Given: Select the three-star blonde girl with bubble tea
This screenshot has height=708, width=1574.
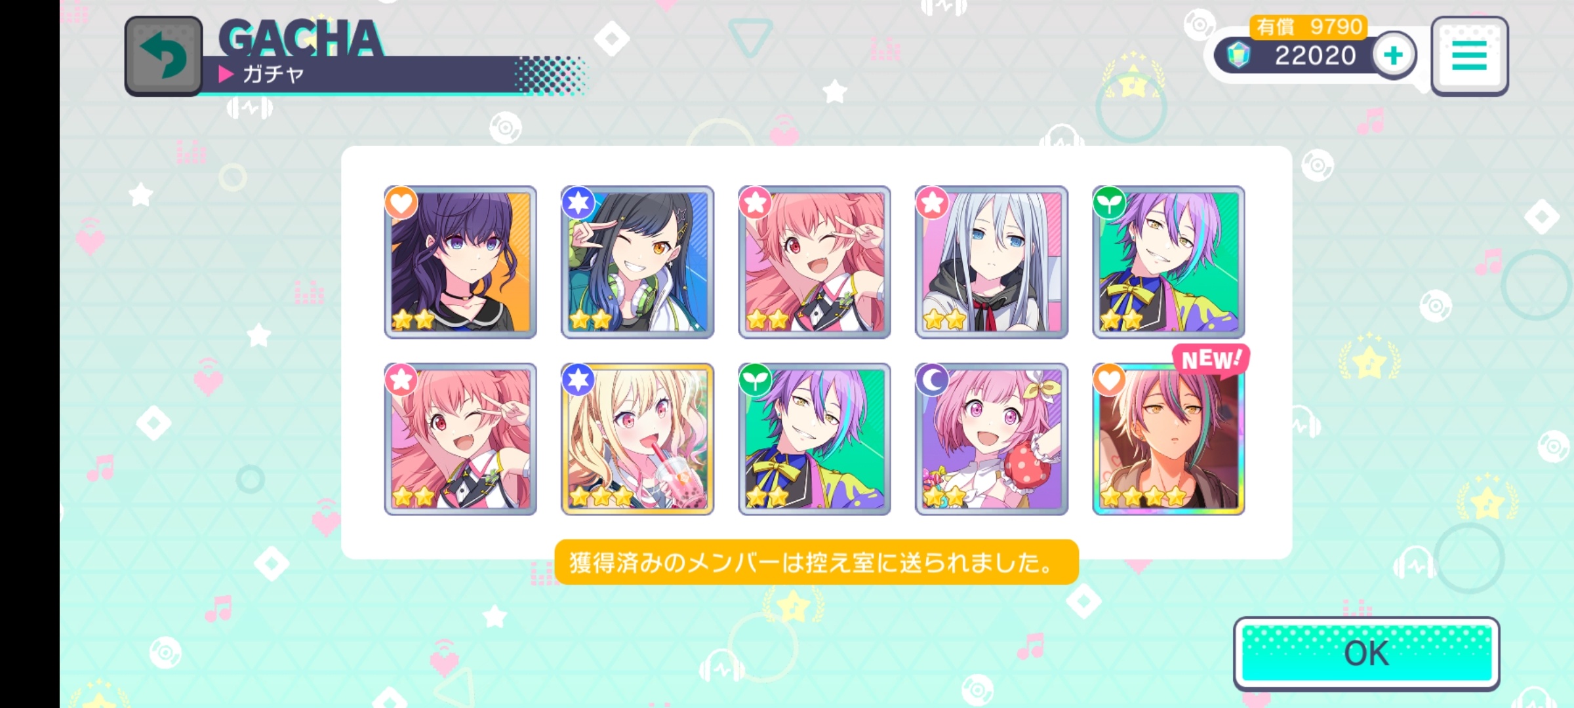Looking at the screenshot, I should [x=637, y=439].
